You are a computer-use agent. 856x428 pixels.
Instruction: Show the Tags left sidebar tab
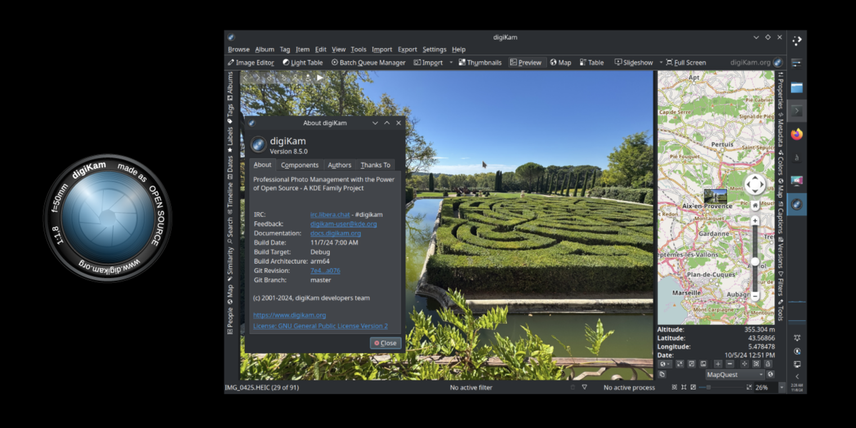(x=230, y=114)
